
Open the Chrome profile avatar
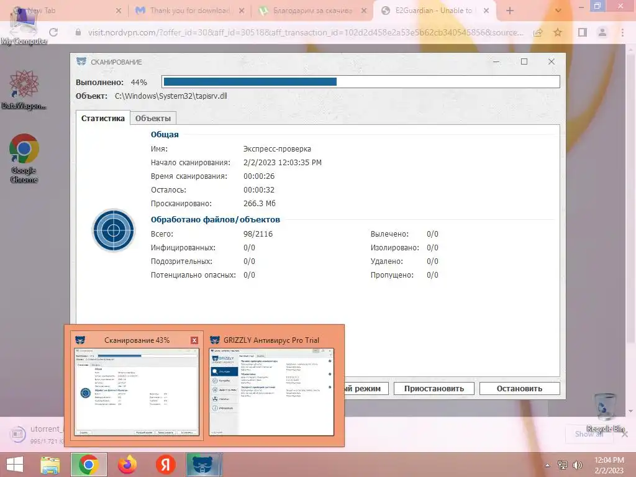pos(602,32)
